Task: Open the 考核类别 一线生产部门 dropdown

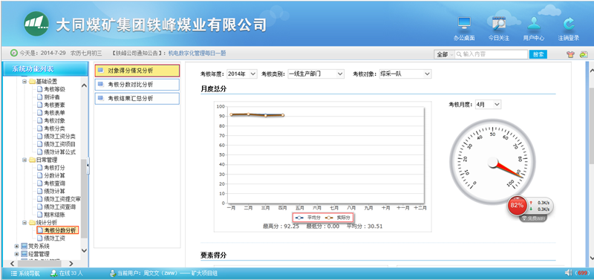Action: point(316,74)
